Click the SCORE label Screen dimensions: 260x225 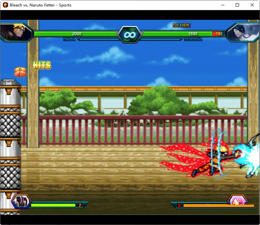click(182, 25)
